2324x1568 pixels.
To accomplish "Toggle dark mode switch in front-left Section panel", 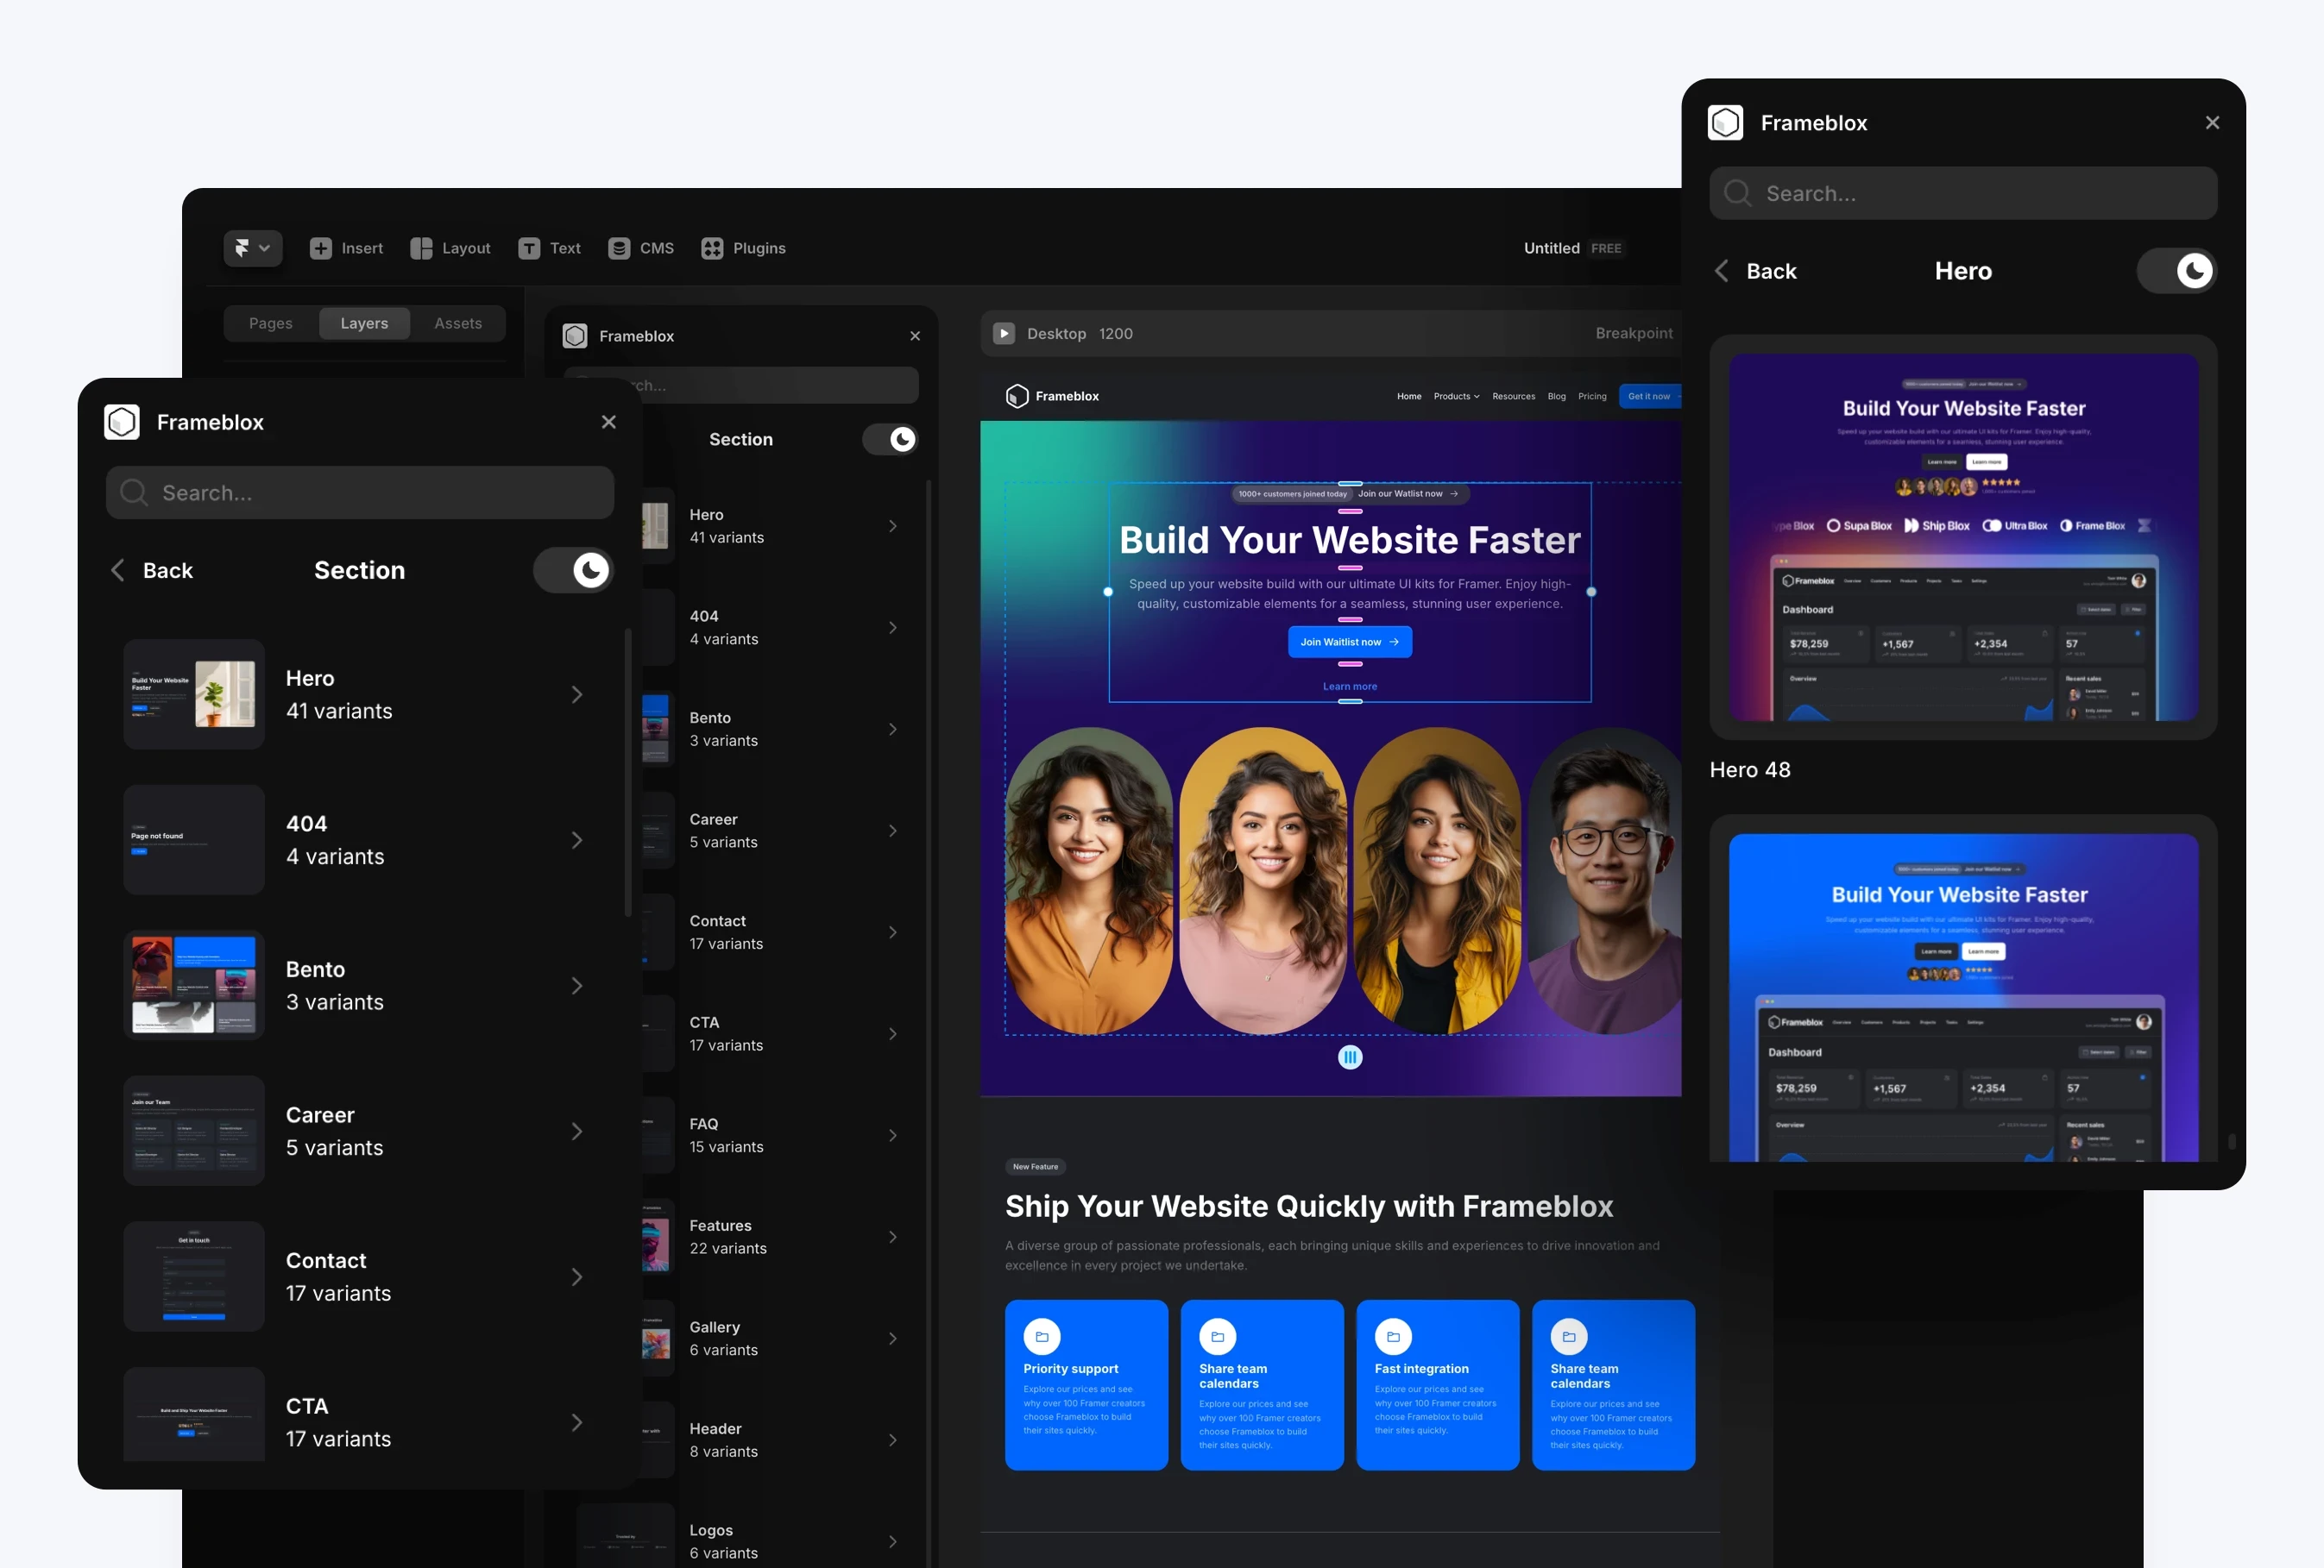I will (573, 571).
